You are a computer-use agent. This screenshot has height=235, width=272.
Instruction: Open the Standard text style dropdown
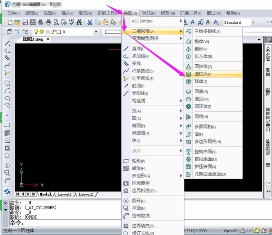253,22
